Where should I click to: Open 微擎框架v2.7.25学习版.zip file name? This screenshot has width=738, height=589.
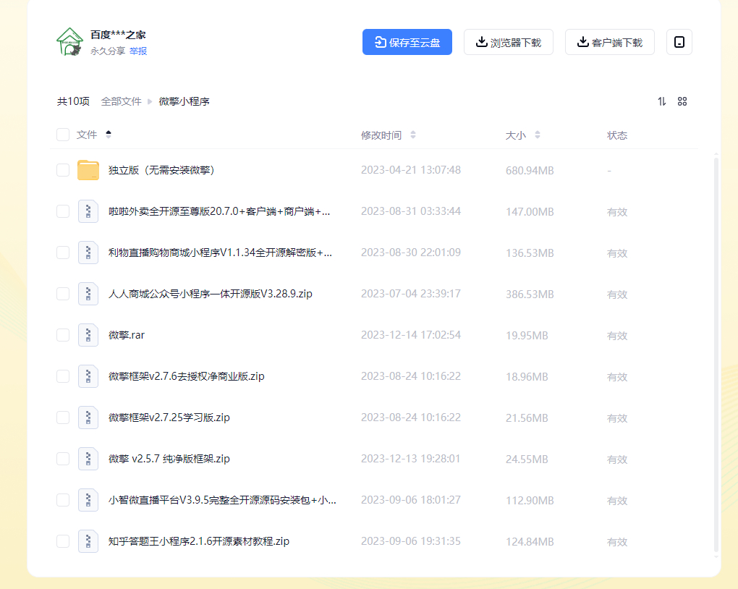tap(169, 418)
